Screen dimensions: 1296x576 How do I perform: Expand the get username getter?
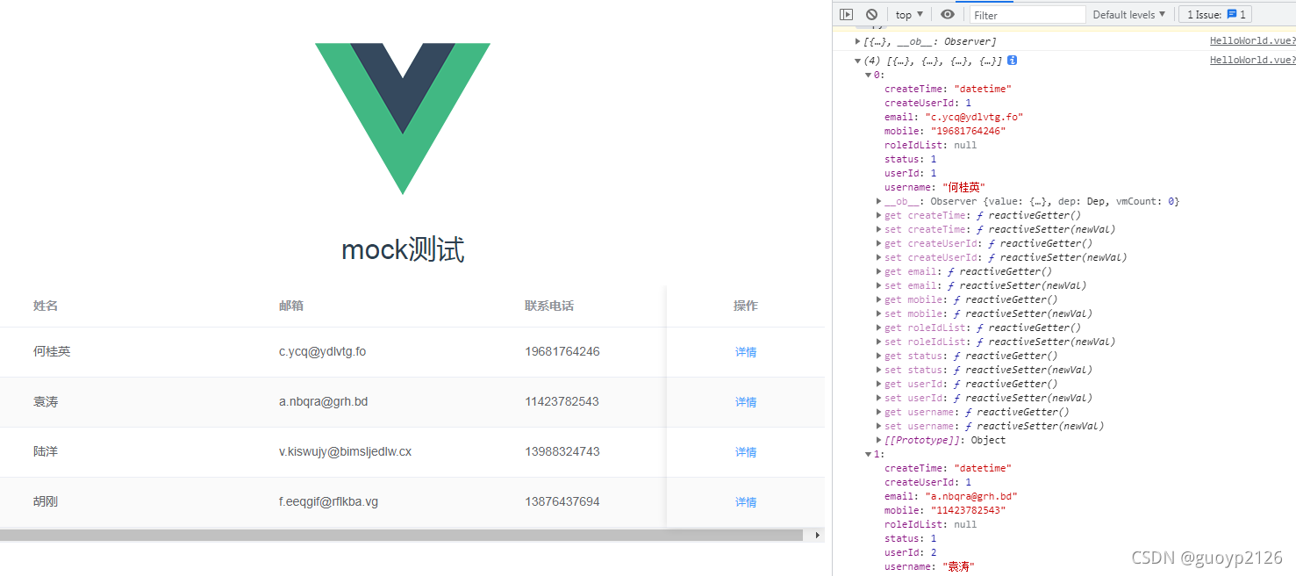point(879,412)
